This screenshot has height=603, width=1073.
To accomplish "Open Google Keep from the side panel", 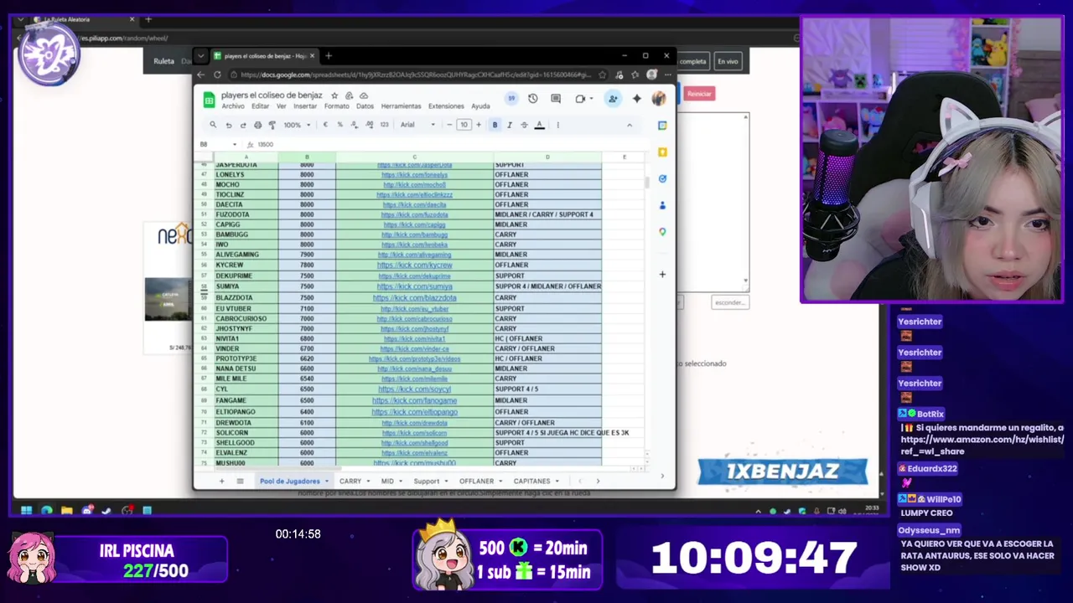I will 662,152.
